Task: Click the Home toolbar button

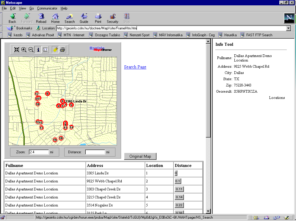Action: [55, 18]
